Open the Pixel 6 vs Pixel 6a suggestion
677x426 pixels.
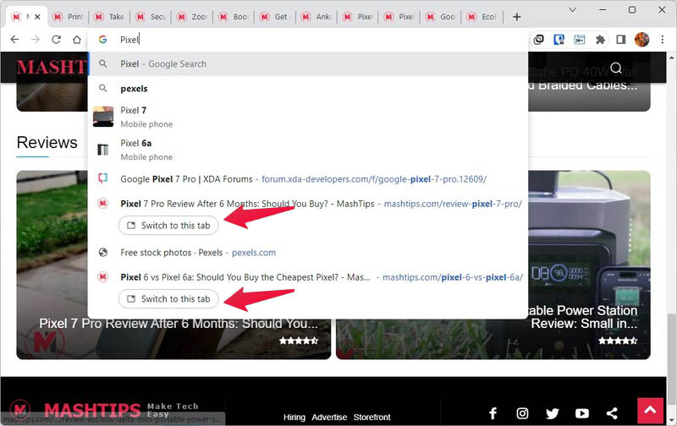tap(307, 277)
